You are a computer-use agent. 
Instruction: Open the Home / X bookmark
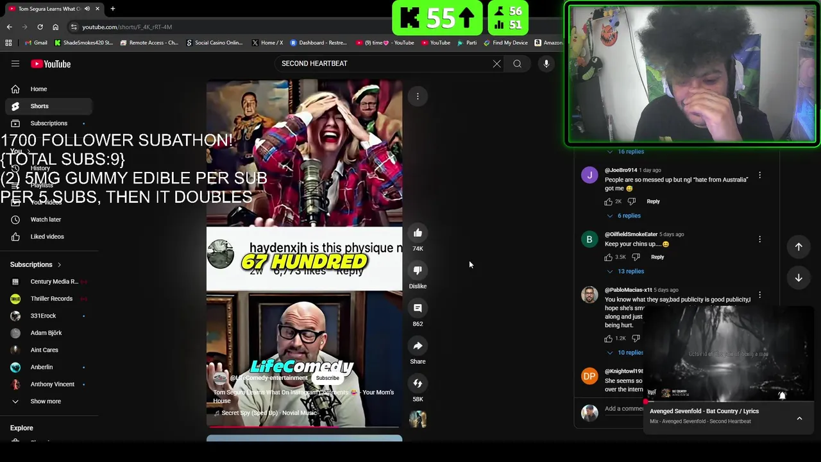267,43
